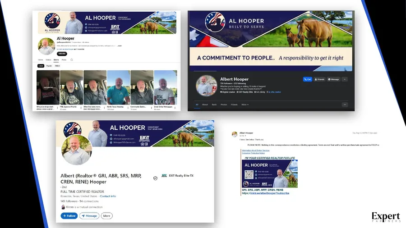This screenshot has height=228, width=406.
Task: Click the email sender avatar
Action: pos(235,134)
